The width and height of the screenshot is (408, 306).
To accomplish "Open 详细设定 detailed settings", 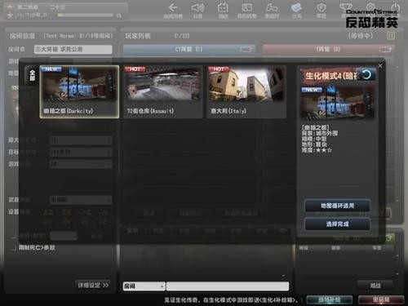I will pos(93,285).
